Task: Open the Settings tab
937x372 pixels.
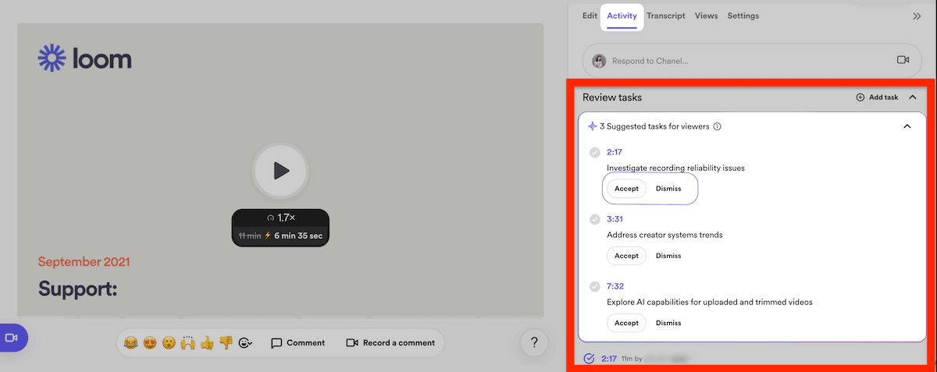Action: click(x=743, y=16)
